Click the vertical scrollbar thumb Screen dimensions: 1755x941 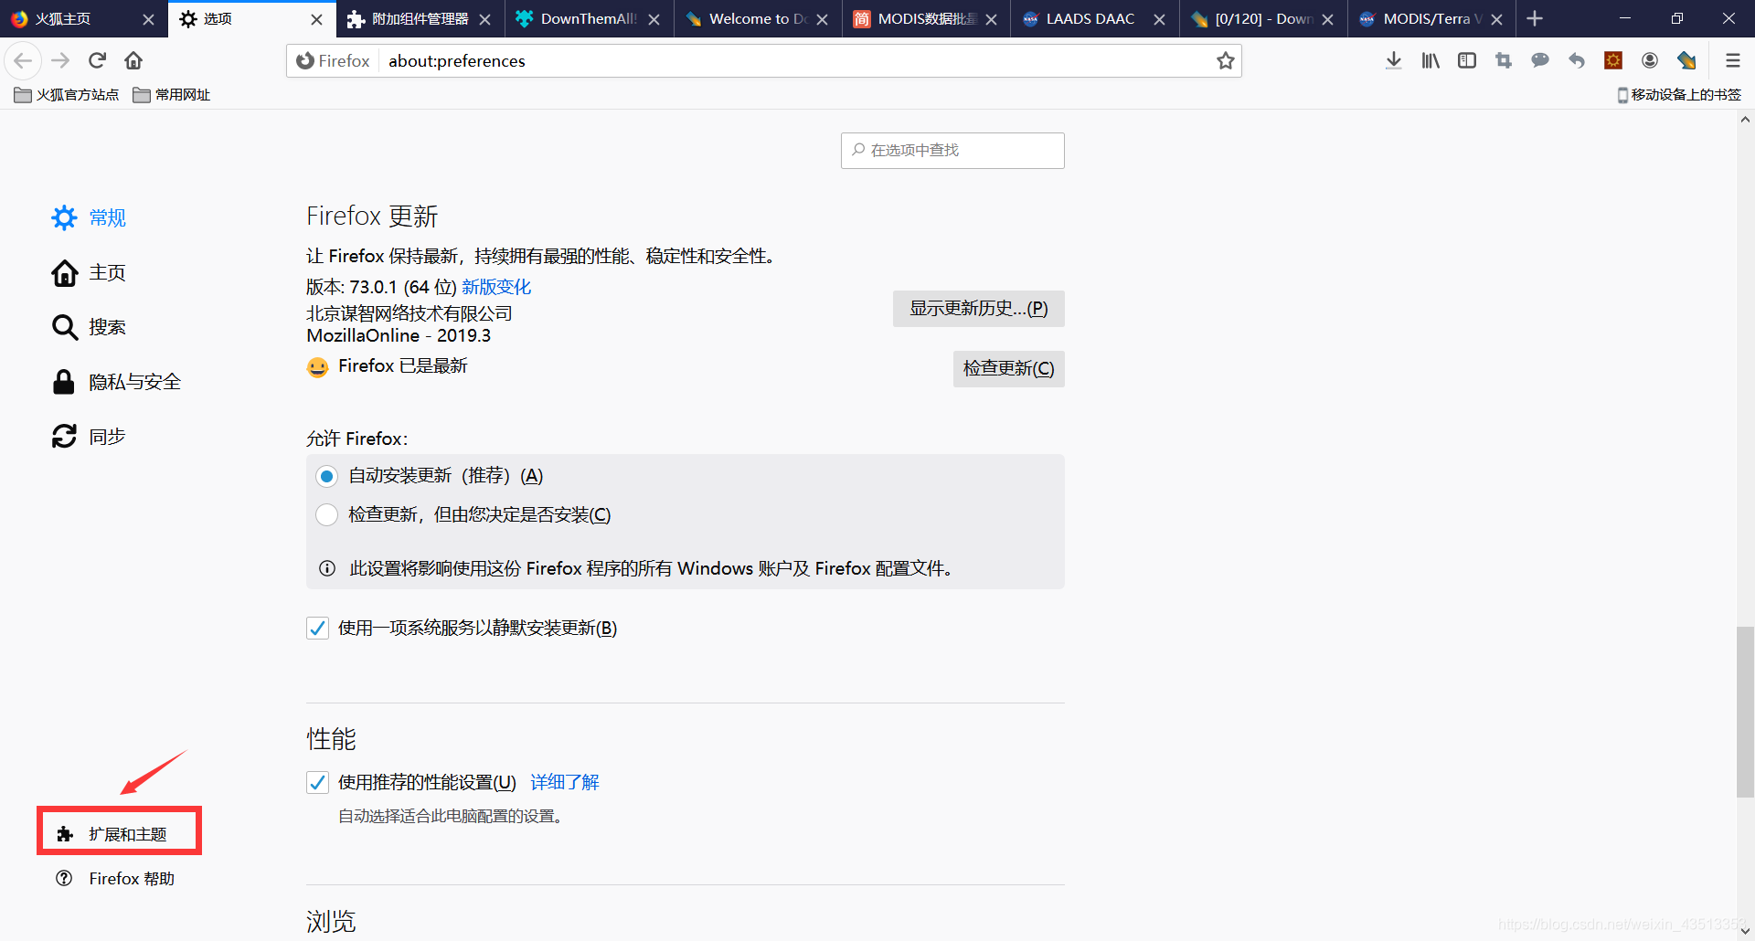point(1745,713)
